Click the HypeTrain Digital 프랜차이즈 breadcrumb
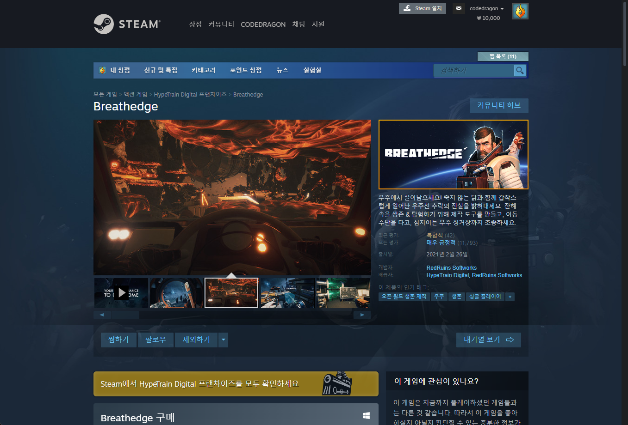This screenshot has width=628, height=425. click(190, 94)
